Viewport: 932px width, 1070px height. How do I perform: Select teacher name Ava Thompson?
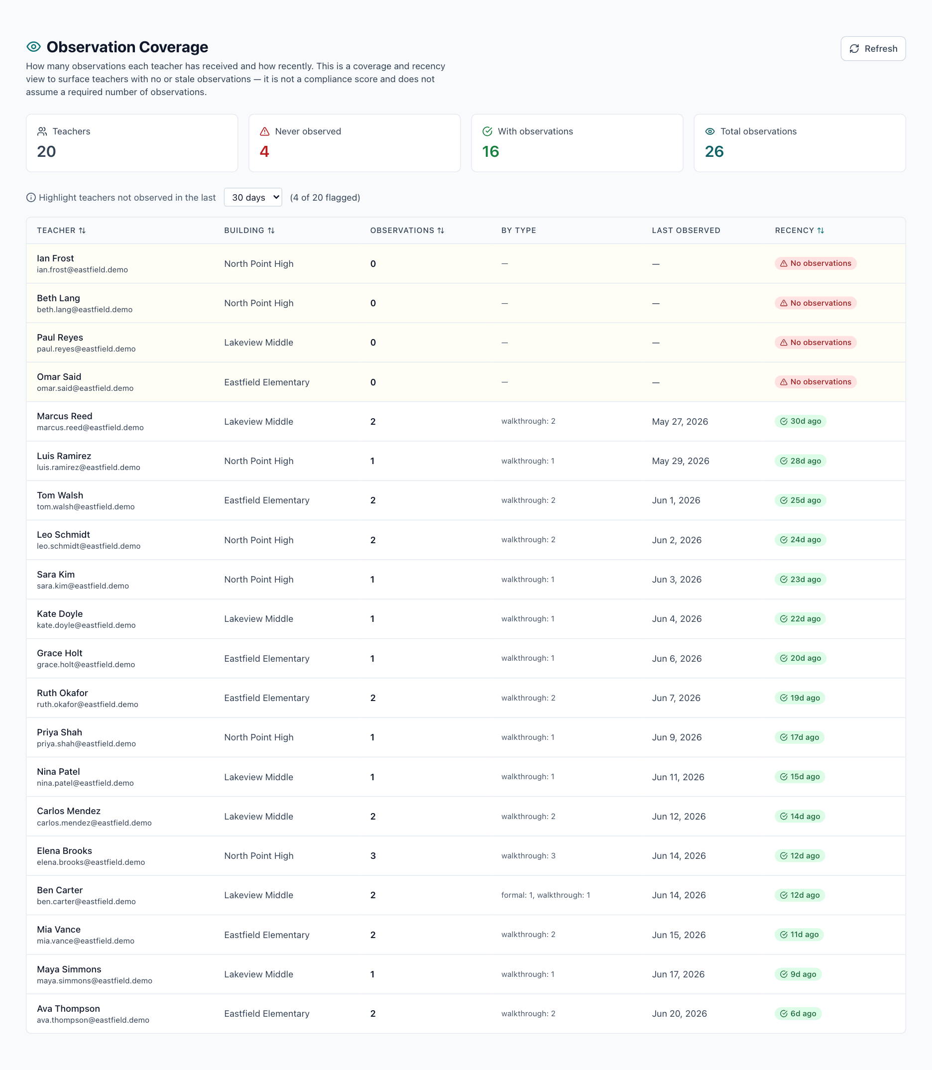(x=69, y=1009)
